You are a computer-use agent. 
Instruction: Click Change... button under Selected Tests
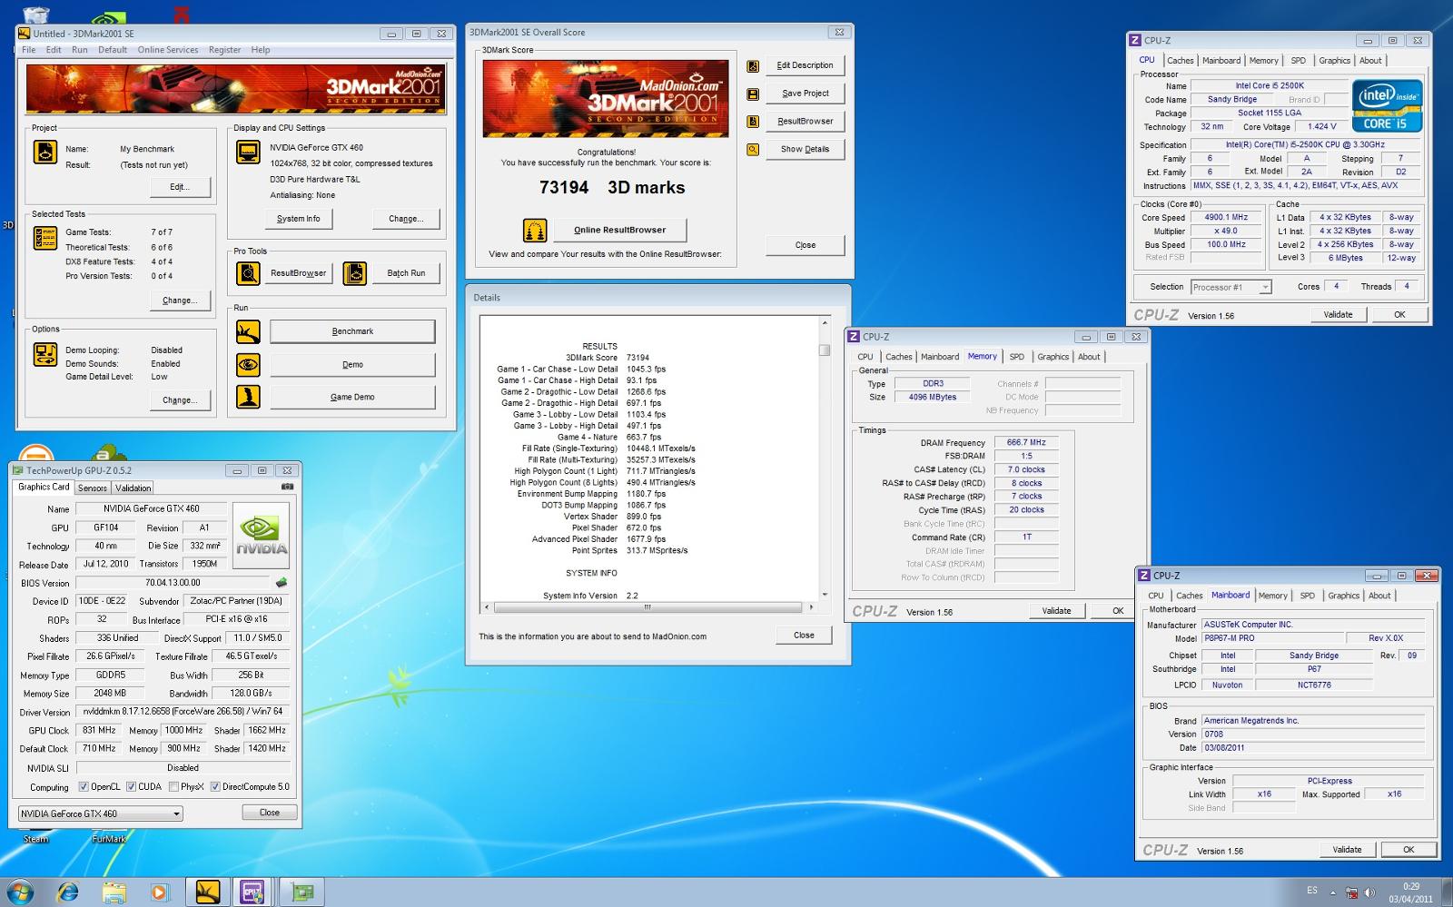180,301
